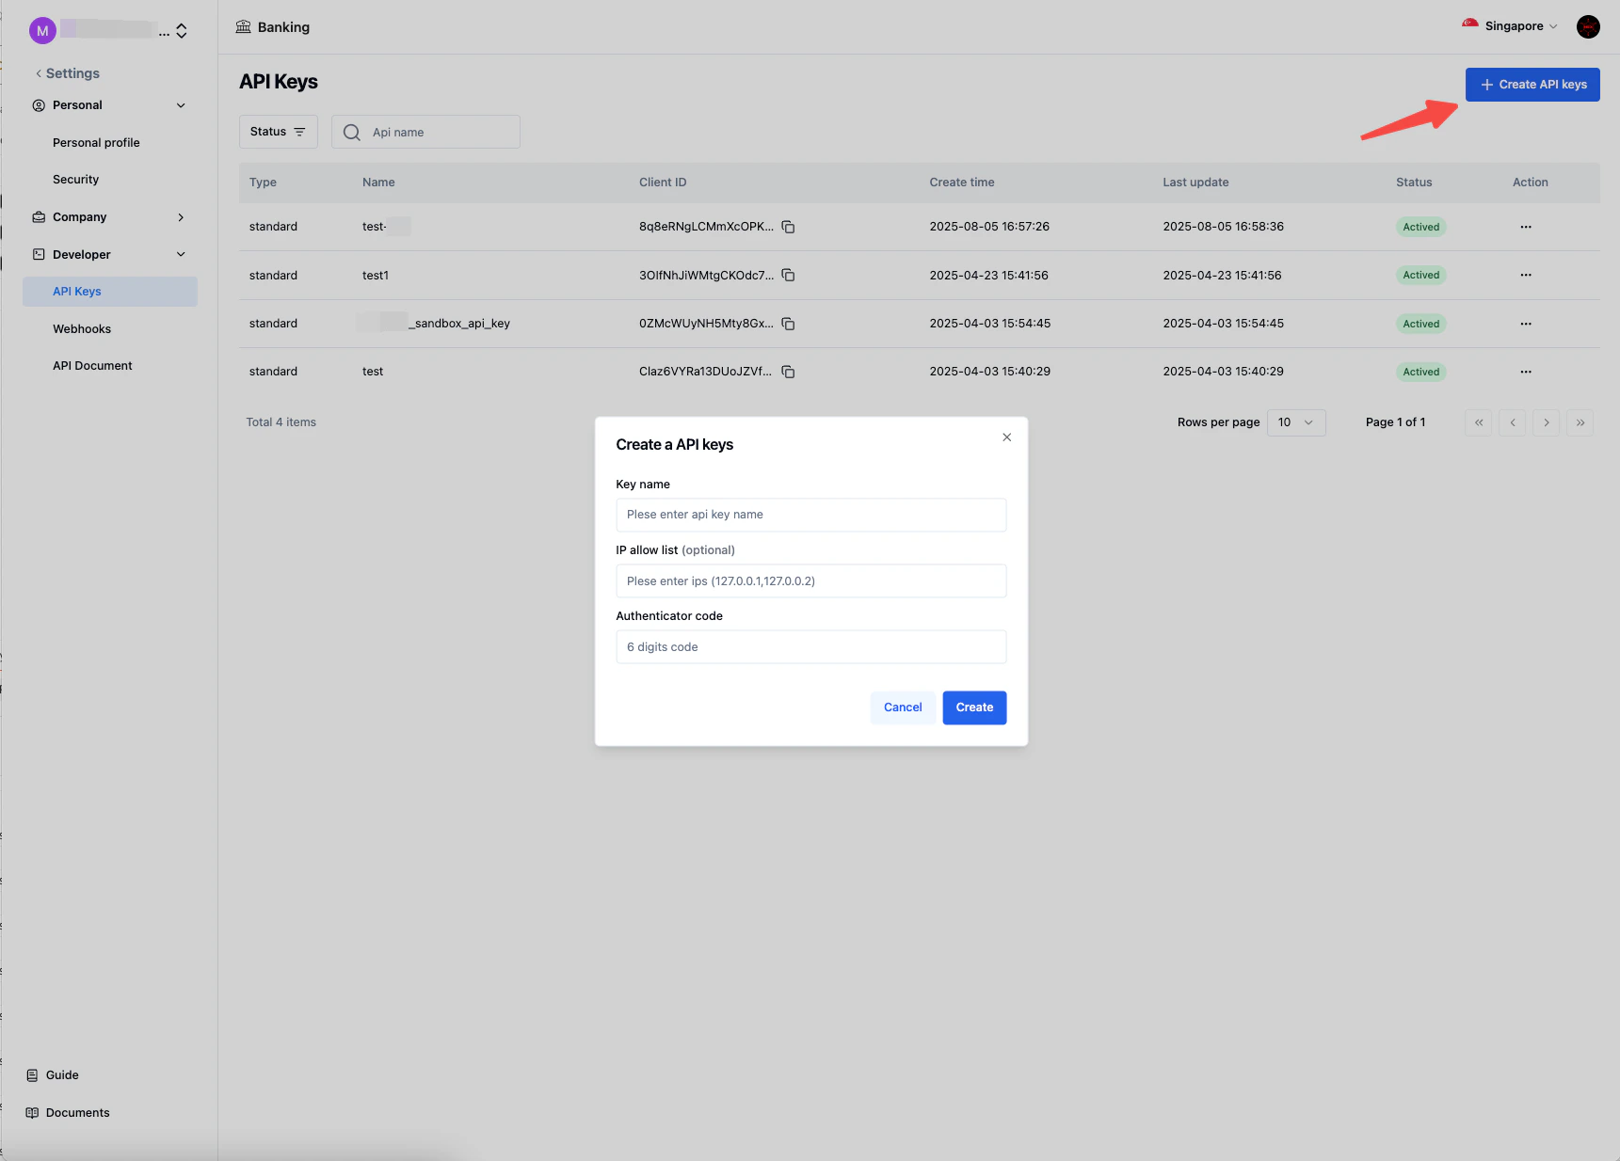Viewport: 1620px width, 1161px height.
Task: Click the user avatar in the top right
Action: [1588, 26]
